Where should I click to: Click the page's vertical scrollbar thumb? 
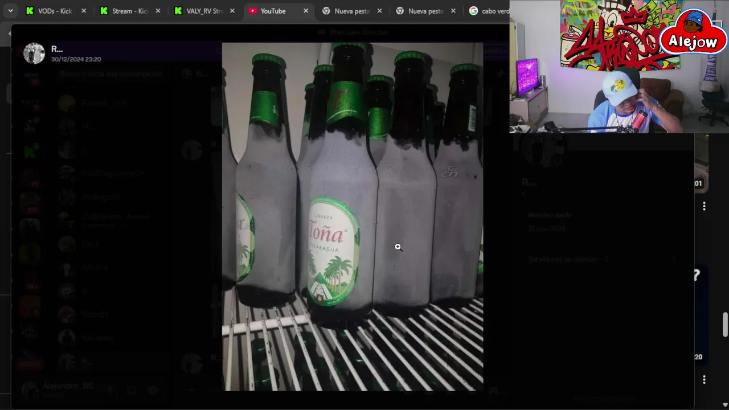pyautogui.click(x=725, y=325)
